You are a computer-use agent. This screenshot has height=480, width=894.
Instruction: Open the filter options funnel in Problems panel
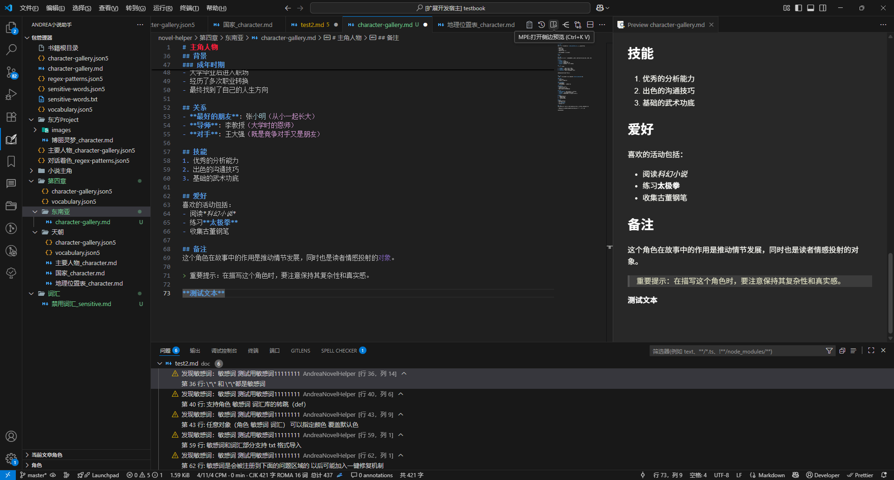[x=829, y=351]
